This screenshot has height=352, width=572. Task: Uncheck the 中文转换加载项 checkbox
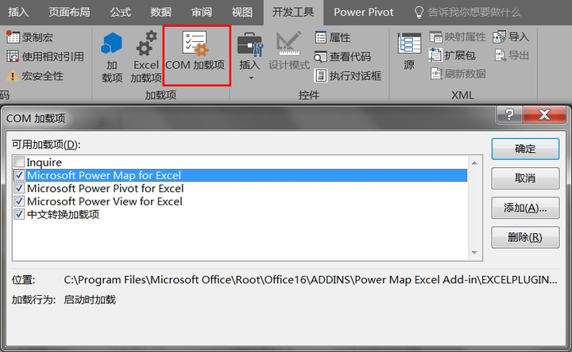(x=19, y=214)
